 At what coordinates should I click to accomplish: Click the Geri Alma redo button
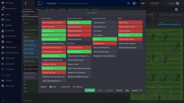[109, 91]
